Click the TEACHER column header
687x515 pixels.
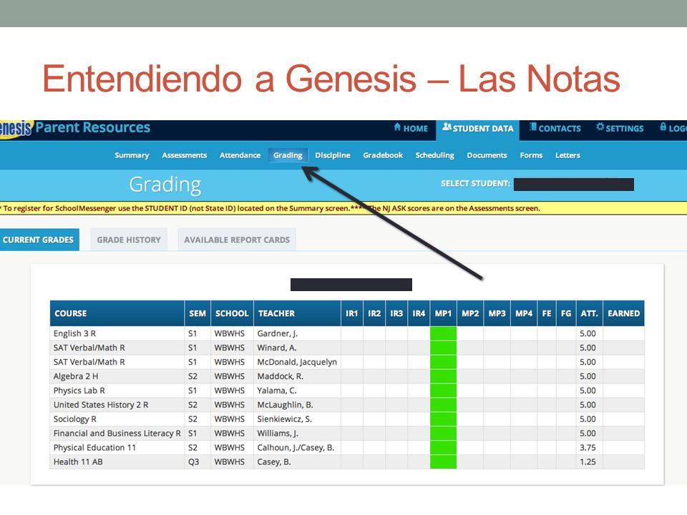[x=297, y=313]
